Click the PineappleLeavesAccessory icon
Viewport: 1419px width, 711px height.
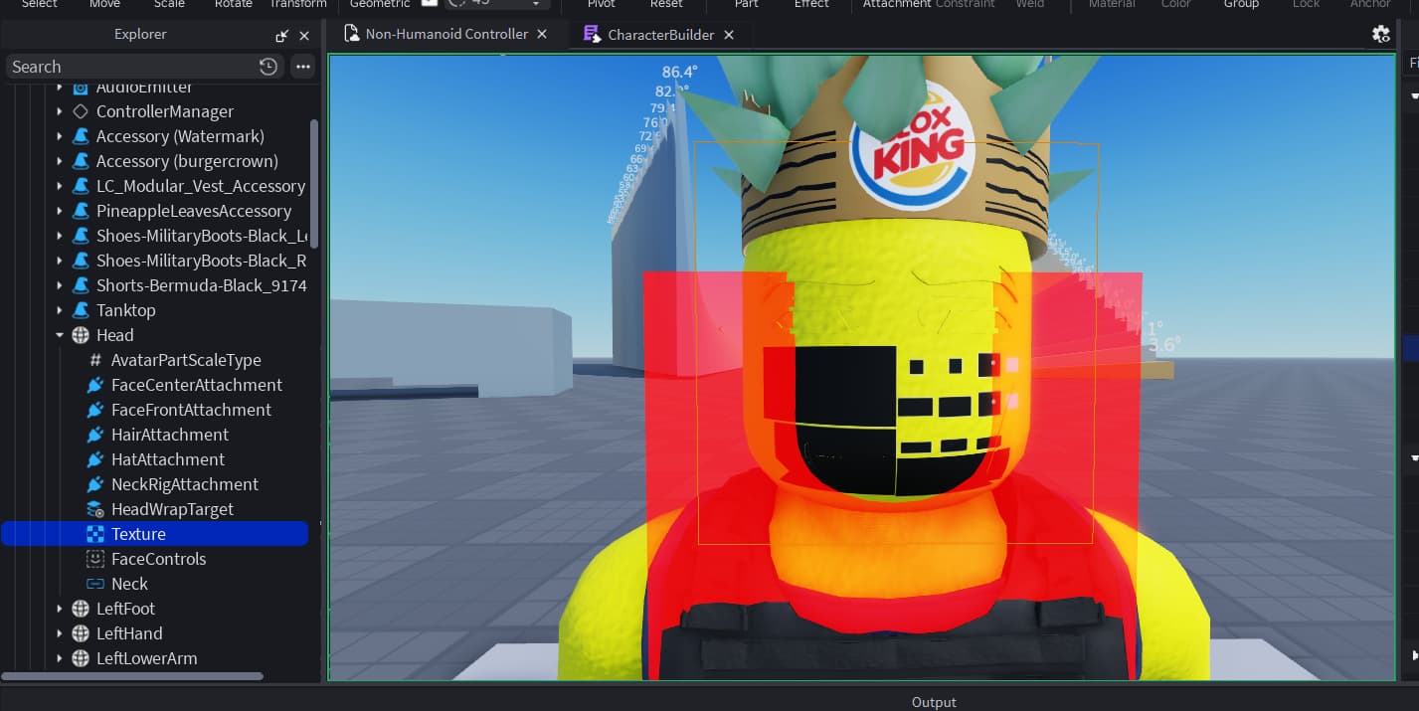(x=81, y=211)
